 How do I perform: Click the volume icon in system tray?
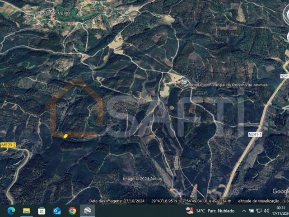point(267,211)
